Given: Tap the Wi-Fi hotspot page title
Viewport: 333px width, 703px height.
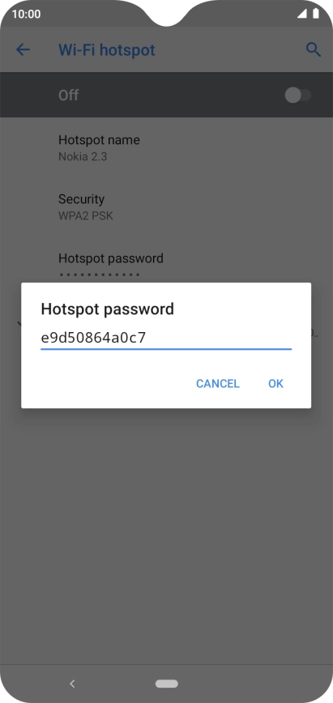Looking at the screenshot, I should point(107,49).
